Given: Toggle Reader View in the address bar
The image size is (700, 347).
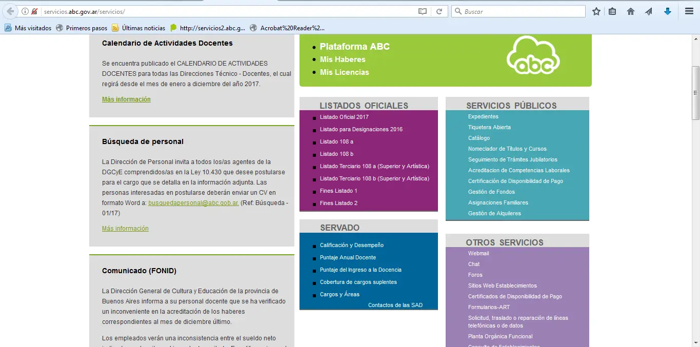Looking at the screenshot, I should (422, 11).
